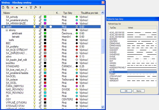
Task: Open the layer filter funnel icon
Action: pos(31,7)
